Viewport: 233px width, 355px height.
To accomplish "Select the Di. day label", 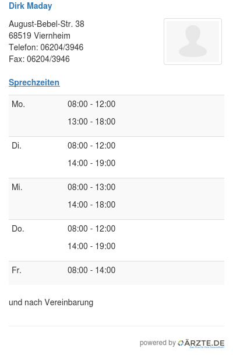I will (x=16, y=146).
